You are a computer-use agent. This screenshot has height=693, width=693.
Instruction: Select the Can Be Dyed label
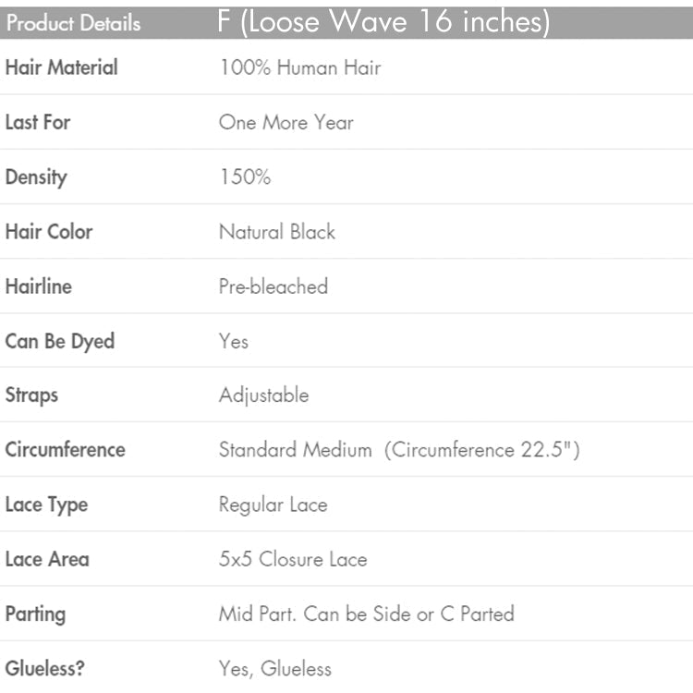click(x=60, y=341)
